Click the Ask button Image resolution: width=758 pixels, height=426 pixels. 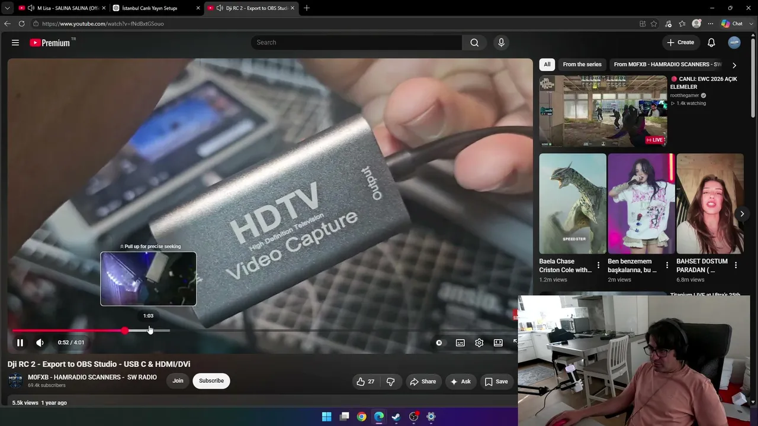pyautogui.click(x=461, y=382)
